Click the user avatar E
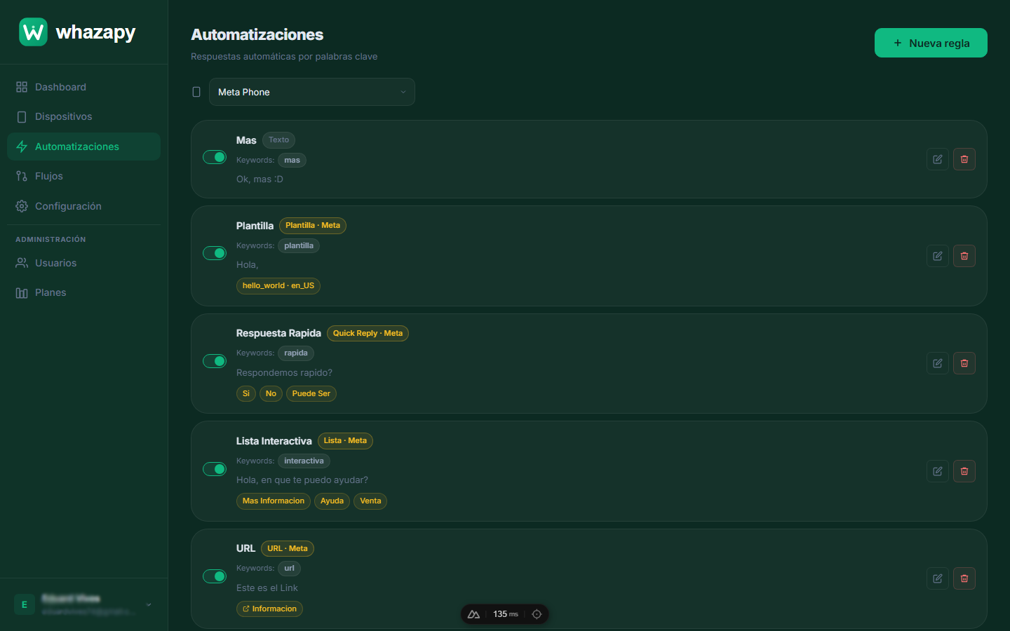The image size is (1010, 631). 25,604
